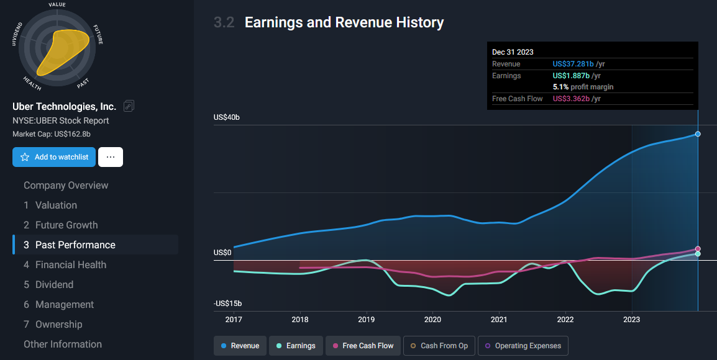Open 4 Financial Health section
Screen dimensions: 717x360
pos(65,264)
